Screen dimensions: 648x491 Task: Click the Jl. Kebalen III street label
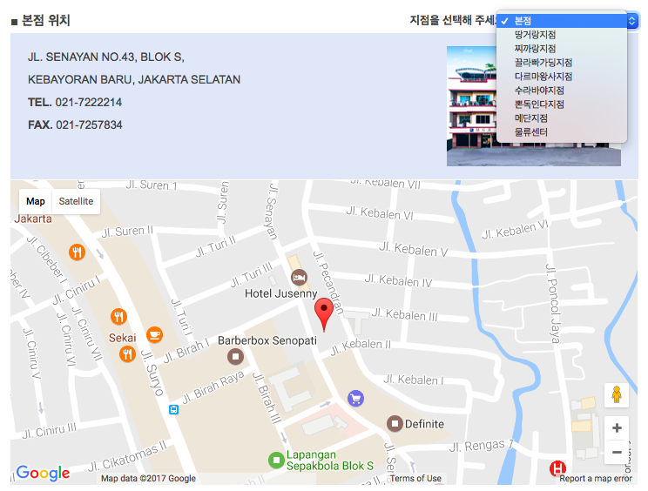405,314
